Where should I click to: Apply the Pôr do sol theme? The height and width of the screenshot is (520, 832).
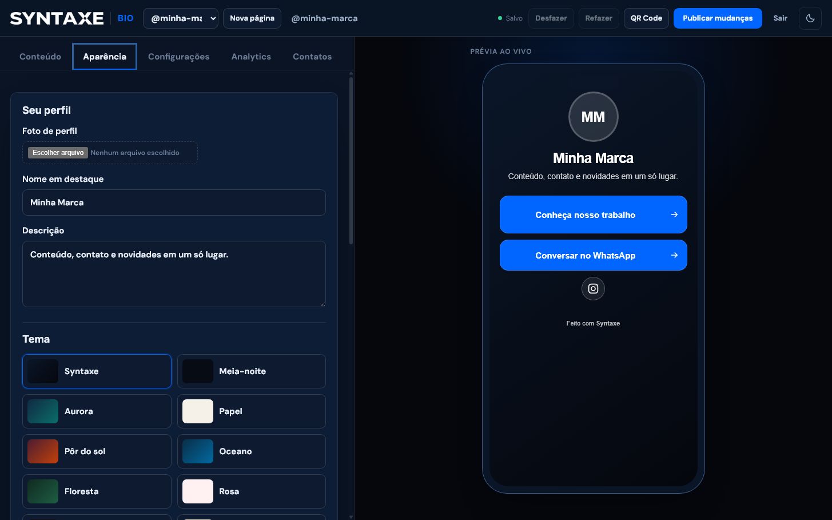97,451
